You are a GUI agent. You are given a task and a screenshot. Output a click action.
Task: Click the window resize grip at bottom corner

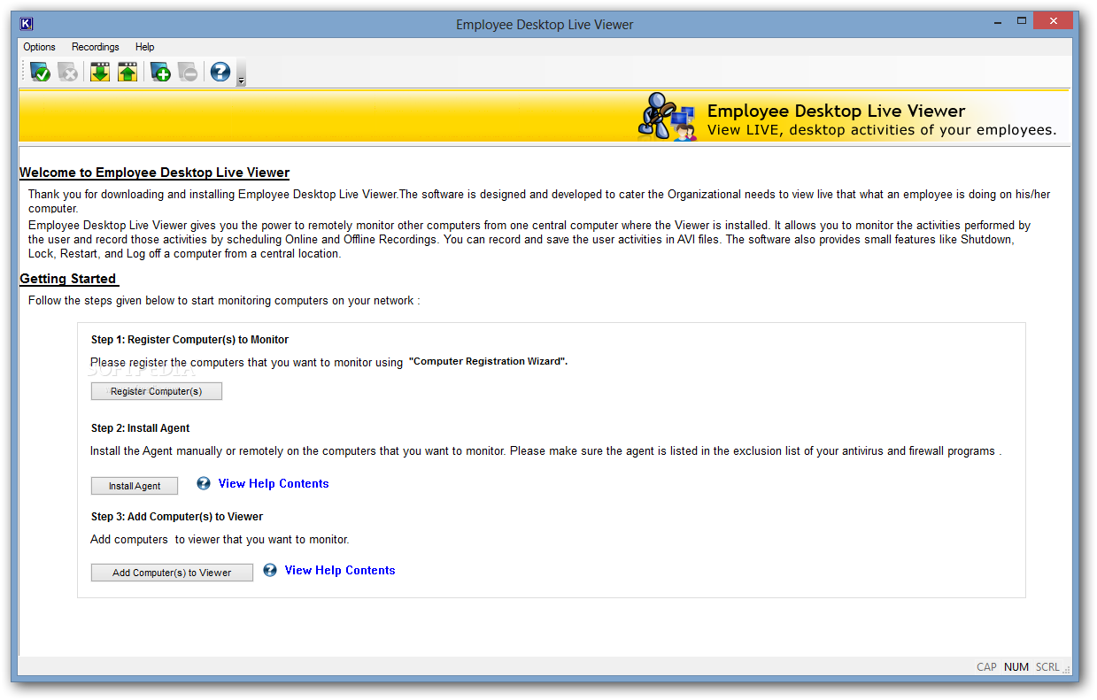[1066, 670]
